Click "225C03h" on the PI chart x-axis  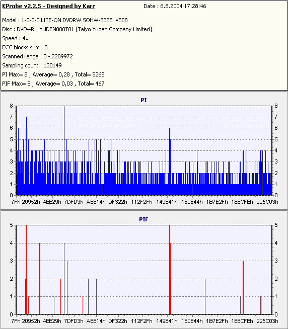[267, 202]
